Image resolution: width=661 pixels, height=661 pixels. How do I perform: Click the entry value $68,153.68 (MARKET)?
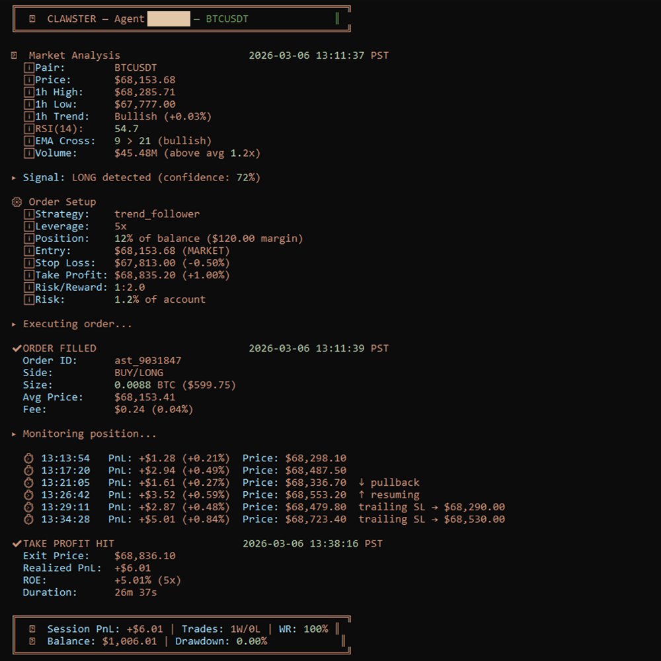point(172,251)
